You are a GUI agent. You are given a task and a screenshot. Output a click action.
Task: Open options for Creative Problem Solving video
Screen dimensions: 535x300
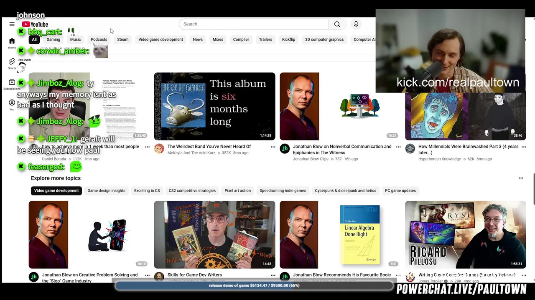[x=147, y=275]
